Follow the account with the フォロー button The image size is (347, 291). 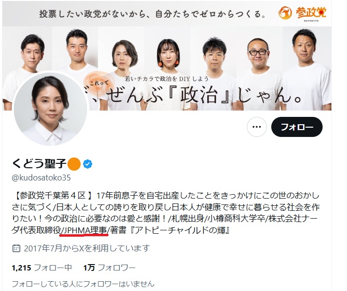pyautogui.click(x=297, y=127)
